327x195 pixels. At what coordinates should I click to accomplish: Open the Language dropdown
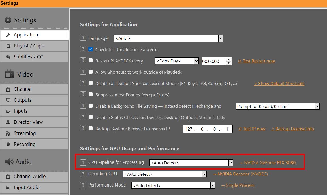221,38
